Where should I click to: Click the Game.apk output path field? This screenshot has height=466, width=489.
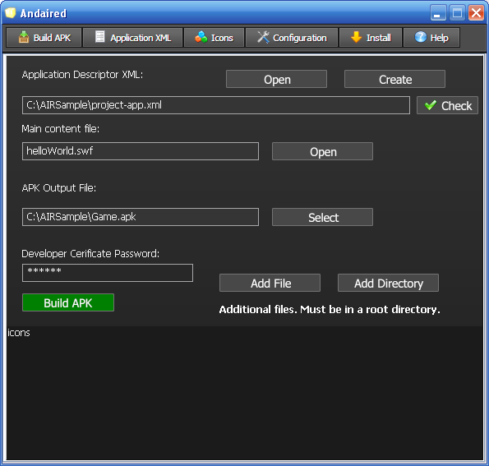[x=141, y=217]
